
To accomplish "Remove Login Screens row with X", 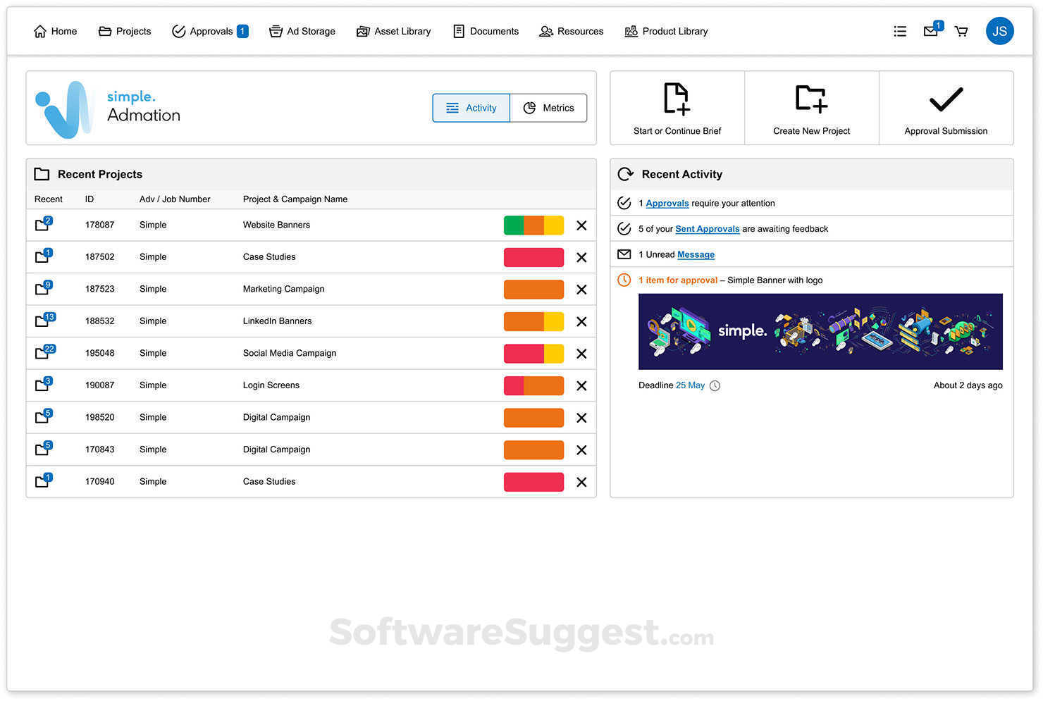I will [x=581, y=385].
